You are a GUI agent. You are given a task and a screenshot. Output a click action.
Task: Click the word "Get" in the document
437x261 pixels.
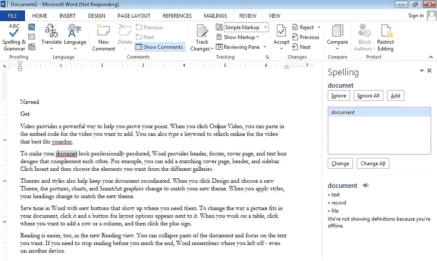pos(25,114)
